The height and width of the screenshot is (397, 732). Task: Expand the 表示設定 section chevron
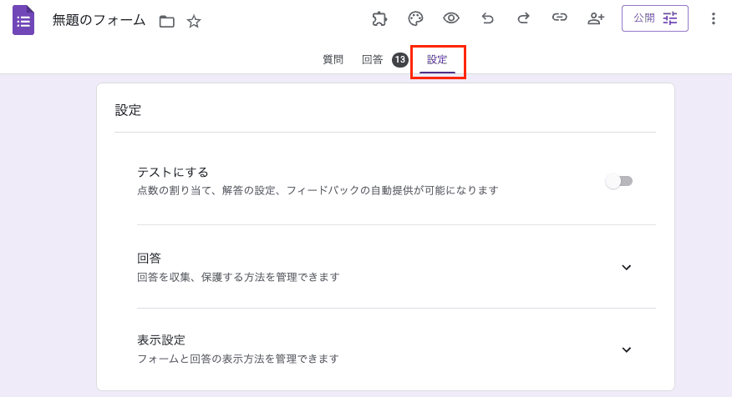(x=627, y=349)
